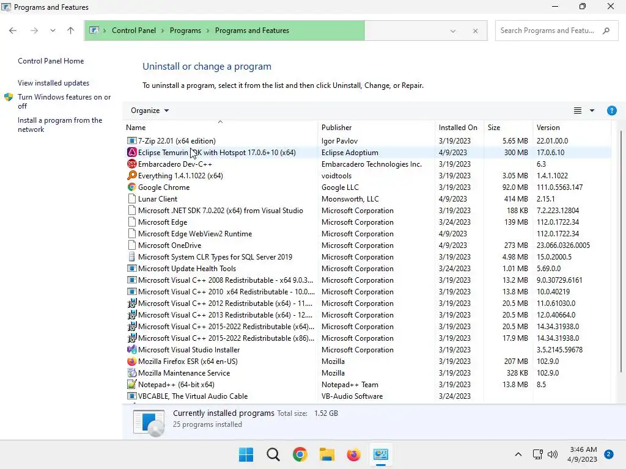Expand chevron after Control Panel breadcrumb

coord(163,31)
